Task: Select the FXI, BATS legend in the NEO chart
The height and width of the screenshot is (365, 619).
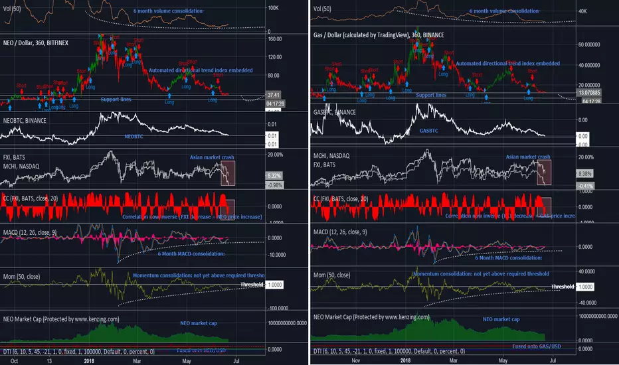Action: click(x=14, y=157)
